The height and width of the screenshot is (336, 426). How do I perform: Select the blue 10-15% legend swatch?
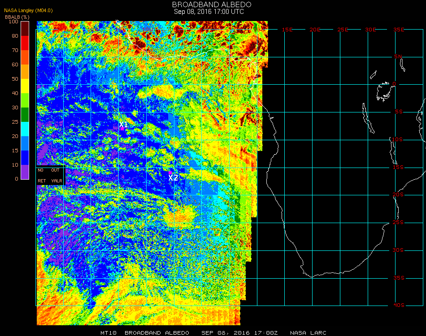25,158
